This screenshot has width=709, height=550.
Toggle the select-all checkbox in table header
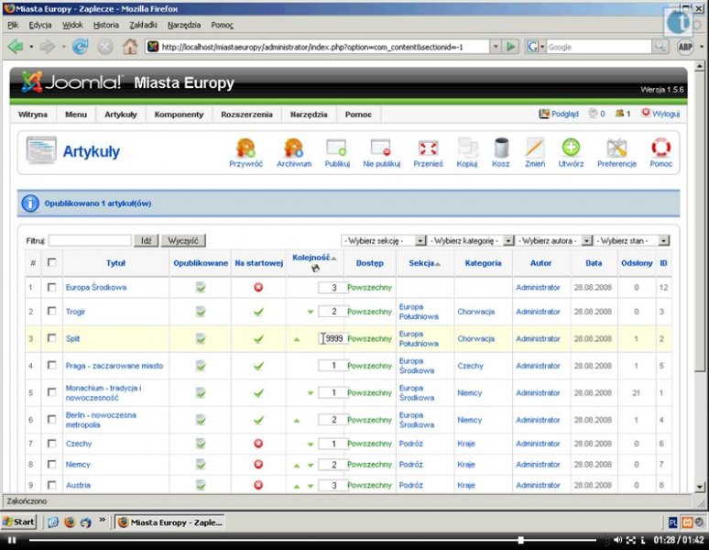click(52, 263)
